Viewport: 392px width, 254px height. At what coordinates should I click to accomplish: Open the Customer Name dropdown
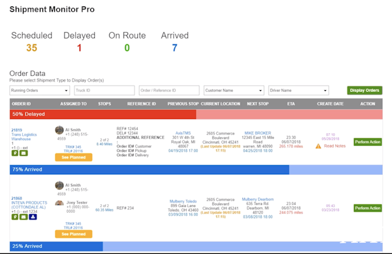[234, 90]
